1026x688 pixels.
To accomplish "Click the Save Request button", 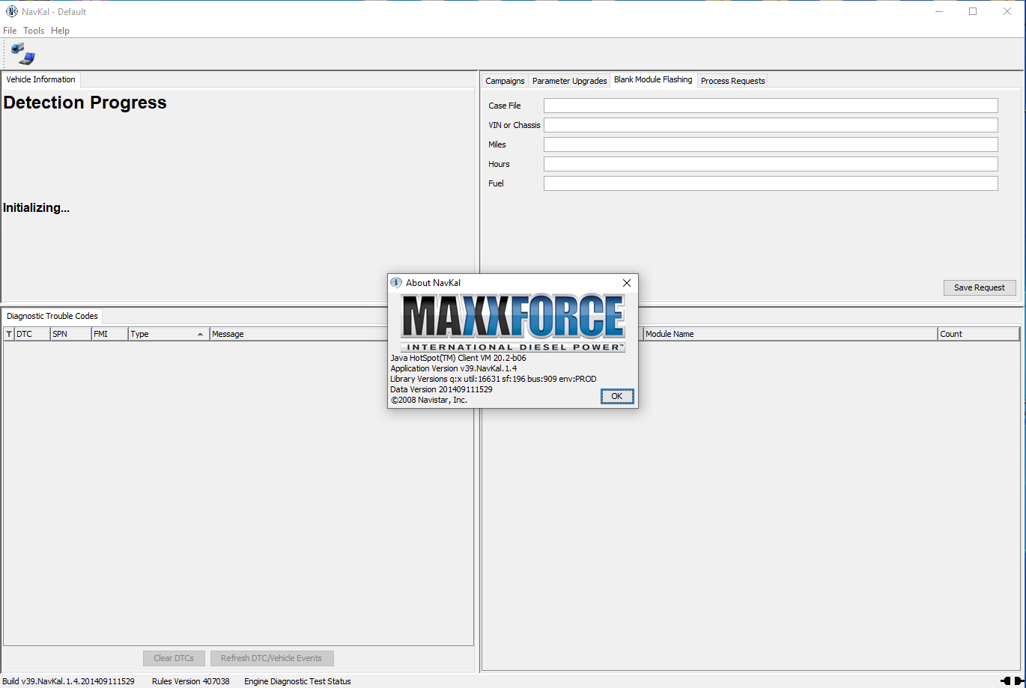I will pos(979,287).
